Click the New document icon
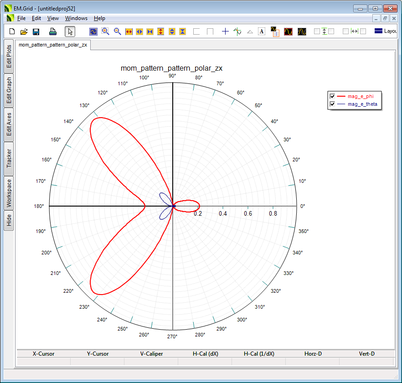402x383 pixels. (12, 31)
